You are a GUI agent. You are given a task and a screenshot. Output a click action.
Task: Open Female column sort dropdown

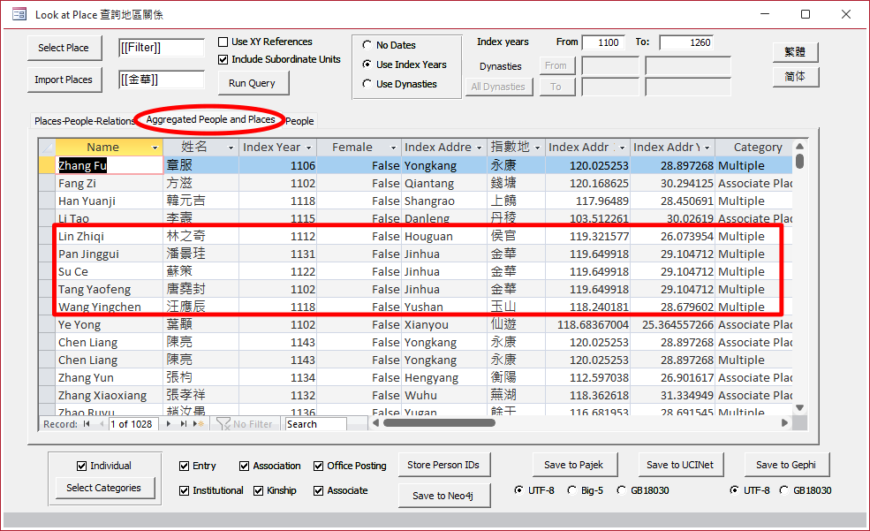393,148
